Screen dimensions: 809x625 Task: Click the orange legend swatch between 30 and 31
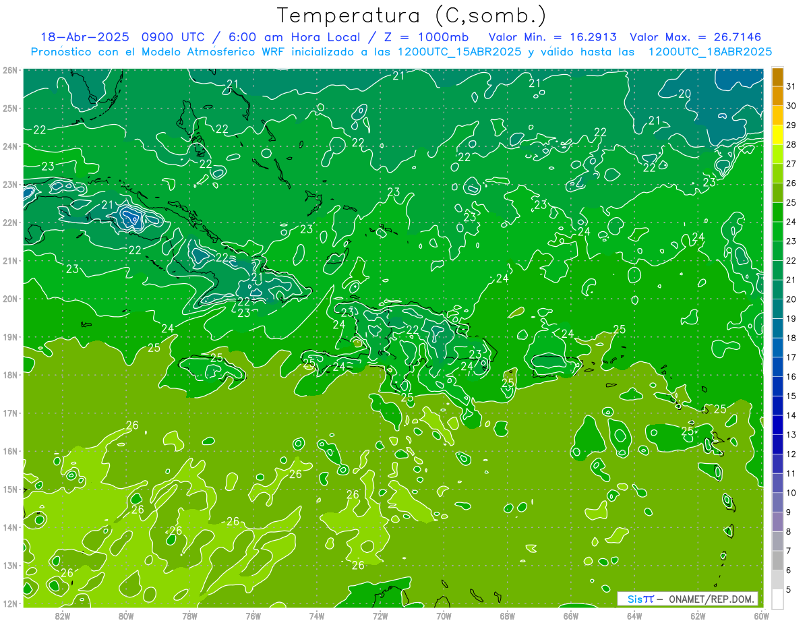[777, 96]
